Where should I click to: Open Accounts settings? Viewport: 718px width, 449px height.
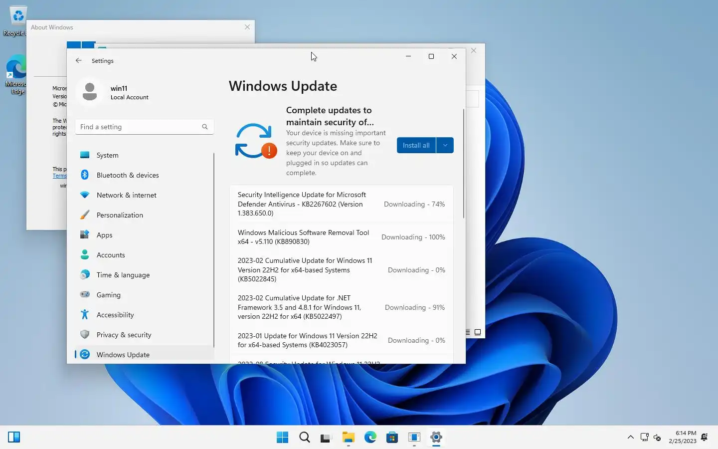145,255
